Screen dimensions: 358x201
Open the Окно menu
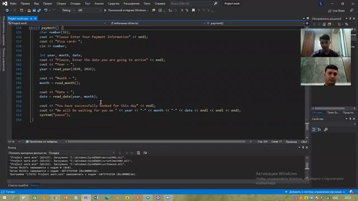[x=147, y=3]
